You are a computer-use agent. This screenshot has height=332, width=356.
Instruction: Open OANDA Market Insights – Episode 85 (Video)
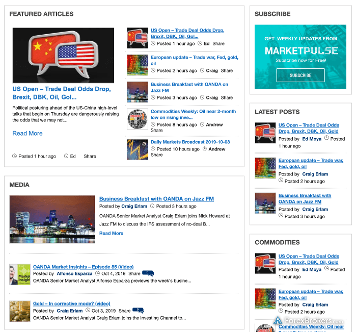[84, 267]
